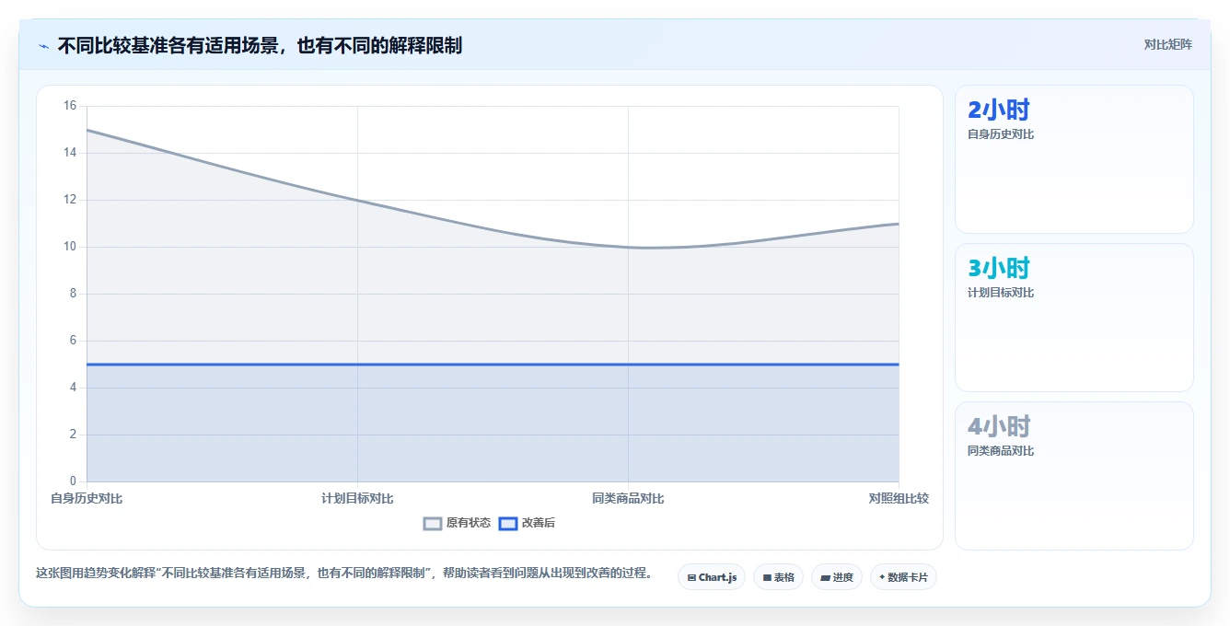Toggle the 原有状态 legend swatch
Screen dimensions: 1230x626
[x=433, y=523]
